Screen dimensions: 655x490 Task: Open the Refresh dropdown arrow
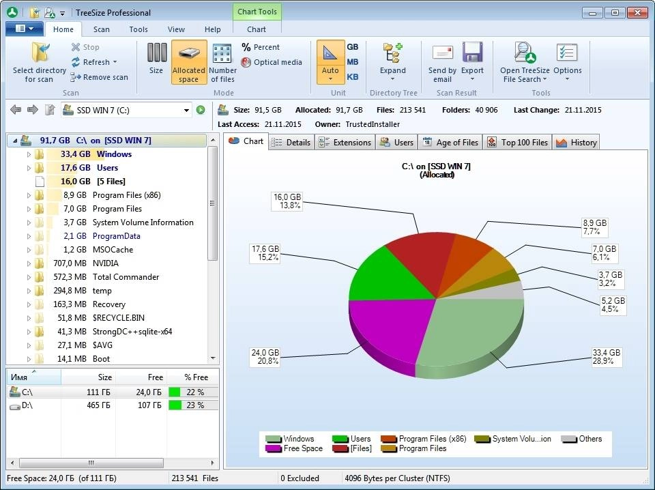coord(115,62)
